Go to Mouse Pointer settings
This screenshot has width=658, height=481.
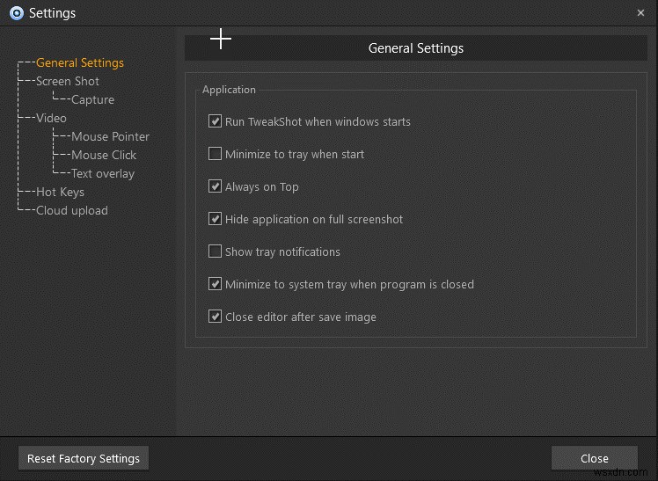coord(110,136)
